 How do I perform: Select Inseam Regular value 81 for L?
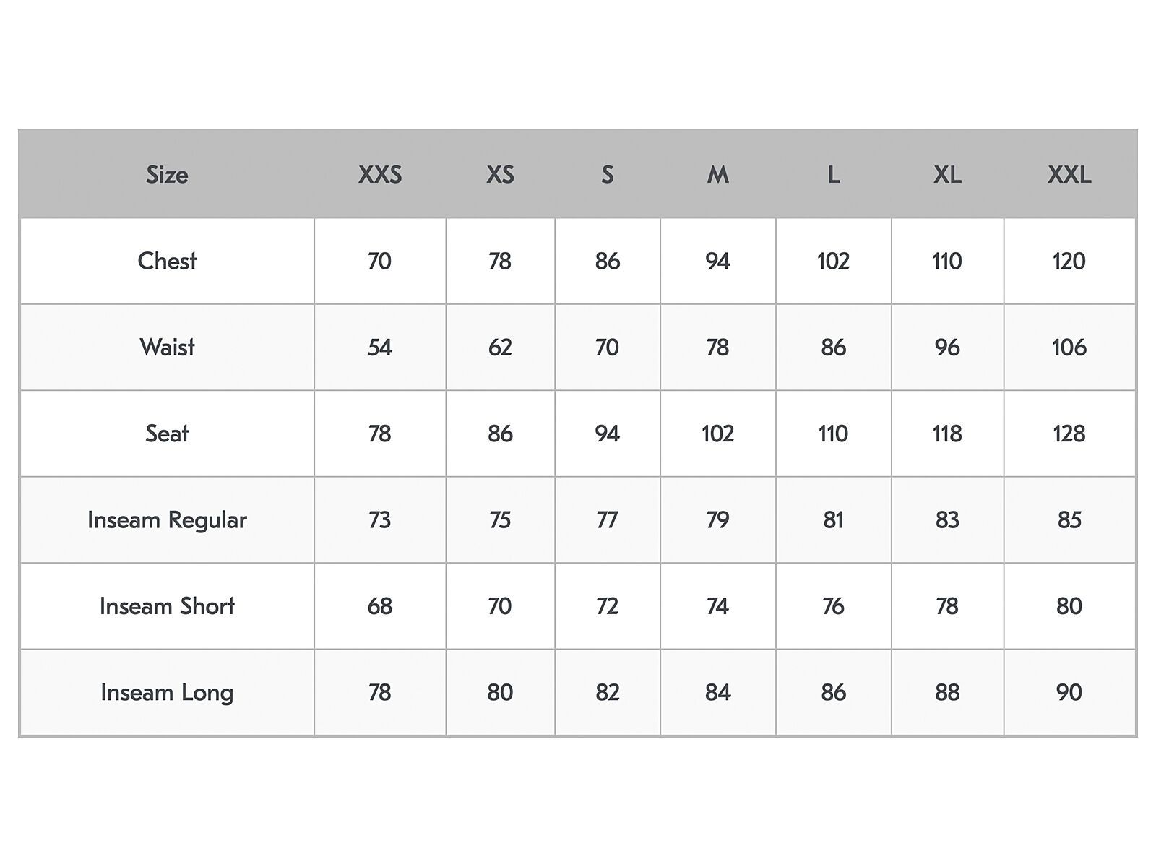pos(833,520)
